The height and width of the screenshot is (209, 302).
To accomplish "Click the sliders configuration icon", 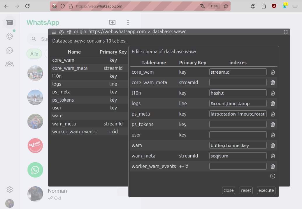I will click(69, 32).
